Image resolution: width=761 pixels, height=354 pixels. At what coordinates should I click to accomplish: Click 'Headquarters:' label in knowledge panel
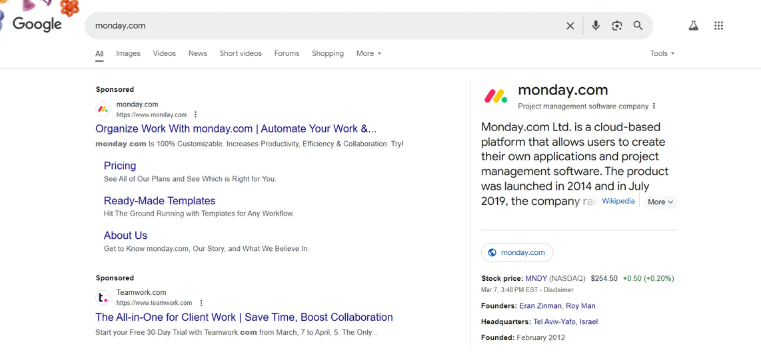pos(506,321)
